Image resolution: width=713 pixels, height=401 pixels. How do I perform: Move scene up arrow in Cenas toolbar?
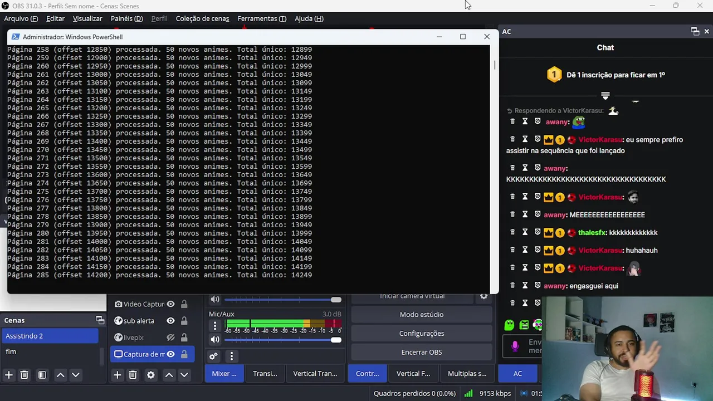click(x=60, y=375)
